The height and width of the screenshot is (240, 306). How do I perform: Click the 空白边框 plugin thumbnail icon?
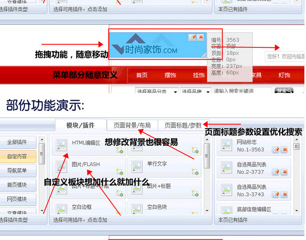[62, 209]
